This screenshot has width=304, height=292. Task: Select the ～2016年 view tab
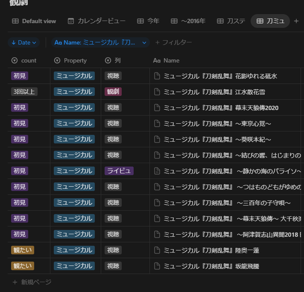[188, 21]
